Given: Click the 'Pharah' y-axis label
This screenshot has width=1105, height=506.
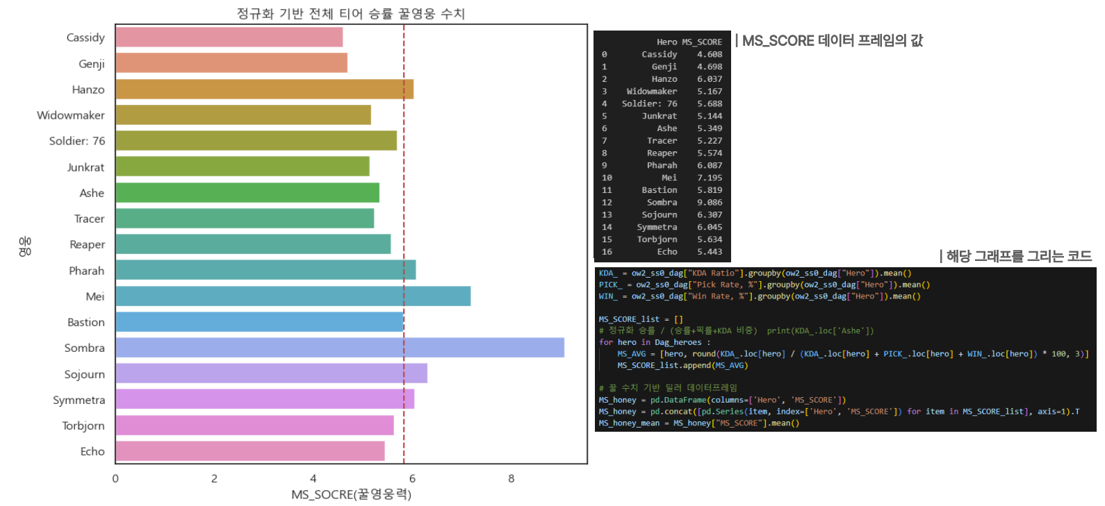Looking at the screenshot, I should 87,271.
